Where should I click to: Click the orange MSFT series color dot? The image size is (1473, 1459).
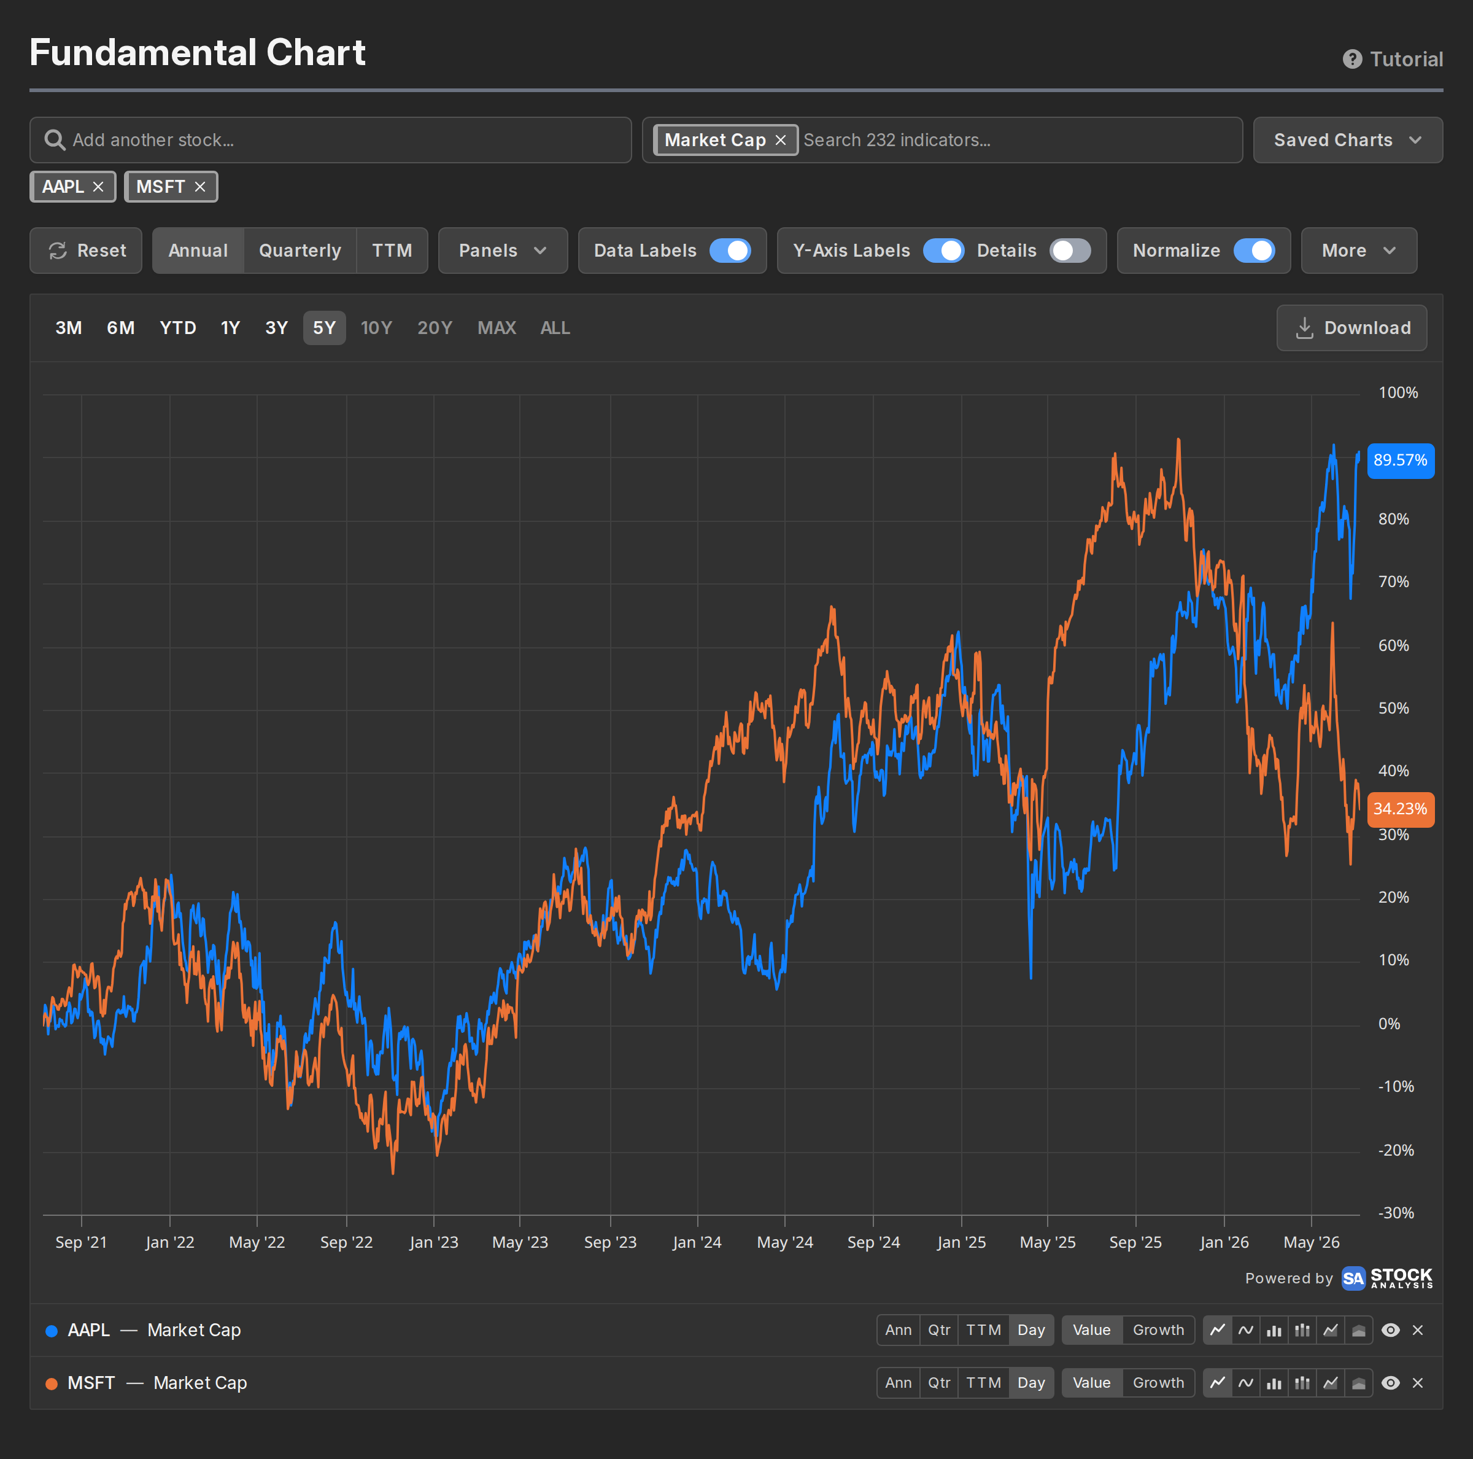(52, 1383)
